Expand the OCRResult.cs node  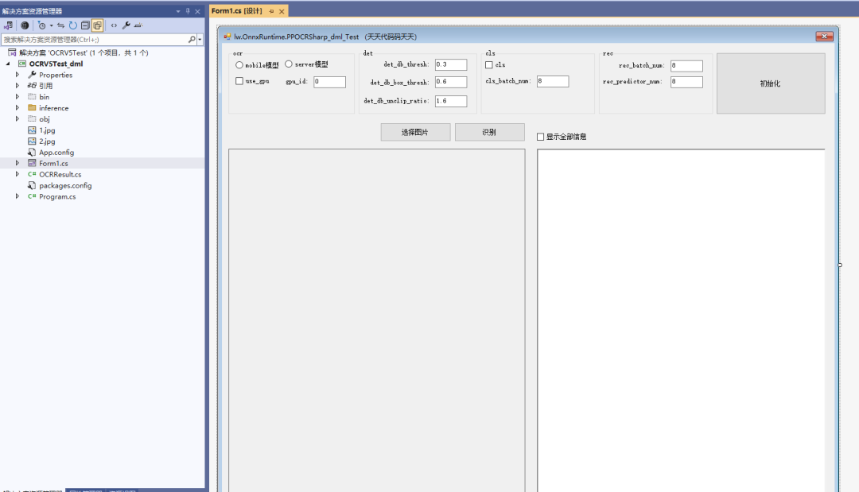click(x=17, y=174)
